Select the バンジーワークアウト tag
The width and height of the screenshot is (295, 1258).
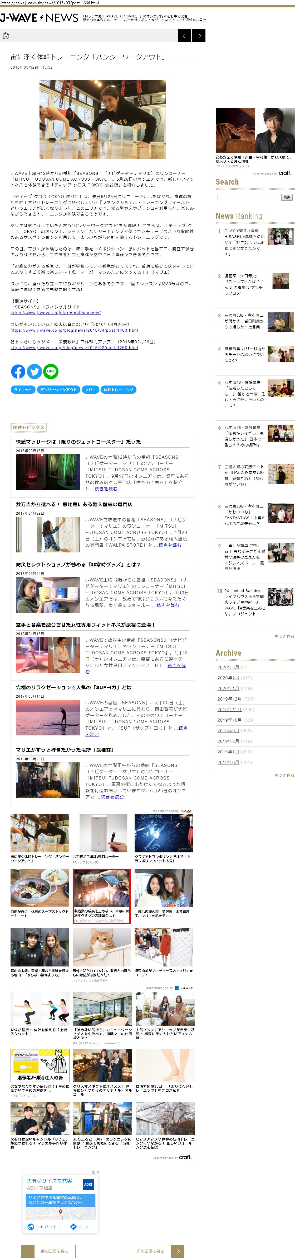pos(58,390)
